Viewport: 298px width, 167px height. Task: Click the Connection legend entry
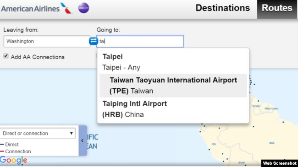tap(16, 151)
